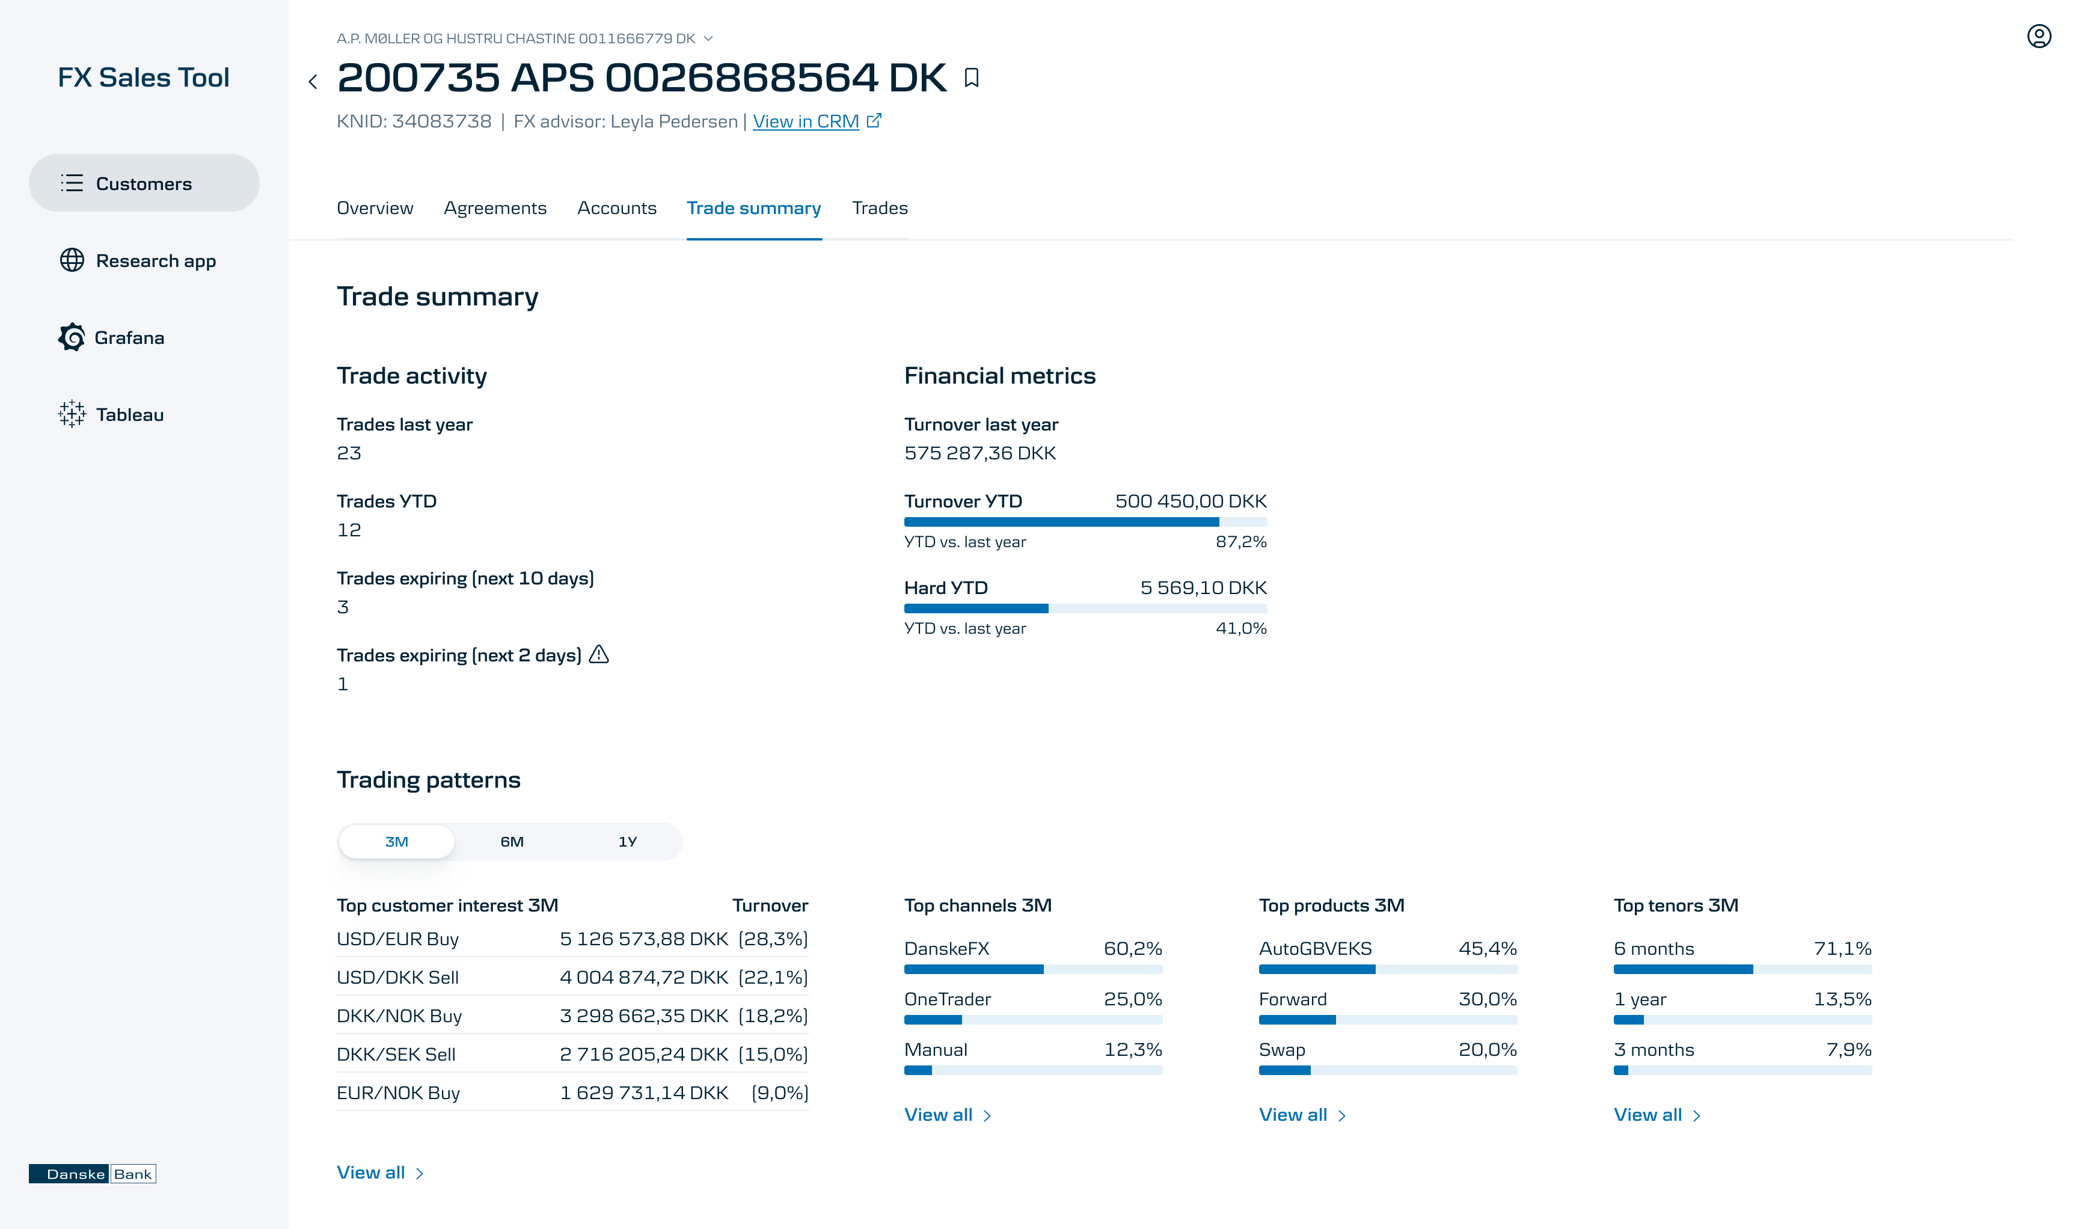This screenshot has width=2078, height=1229.
Task: Keep 3M period selected
Action: coord(396,841)
